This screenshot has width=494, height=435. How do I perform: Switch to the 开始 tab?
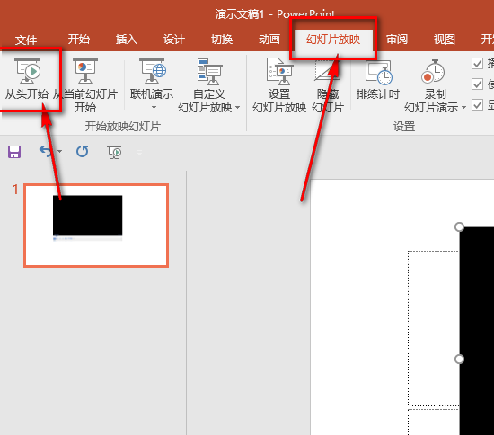pyautogui.click(x=79, y=40)
